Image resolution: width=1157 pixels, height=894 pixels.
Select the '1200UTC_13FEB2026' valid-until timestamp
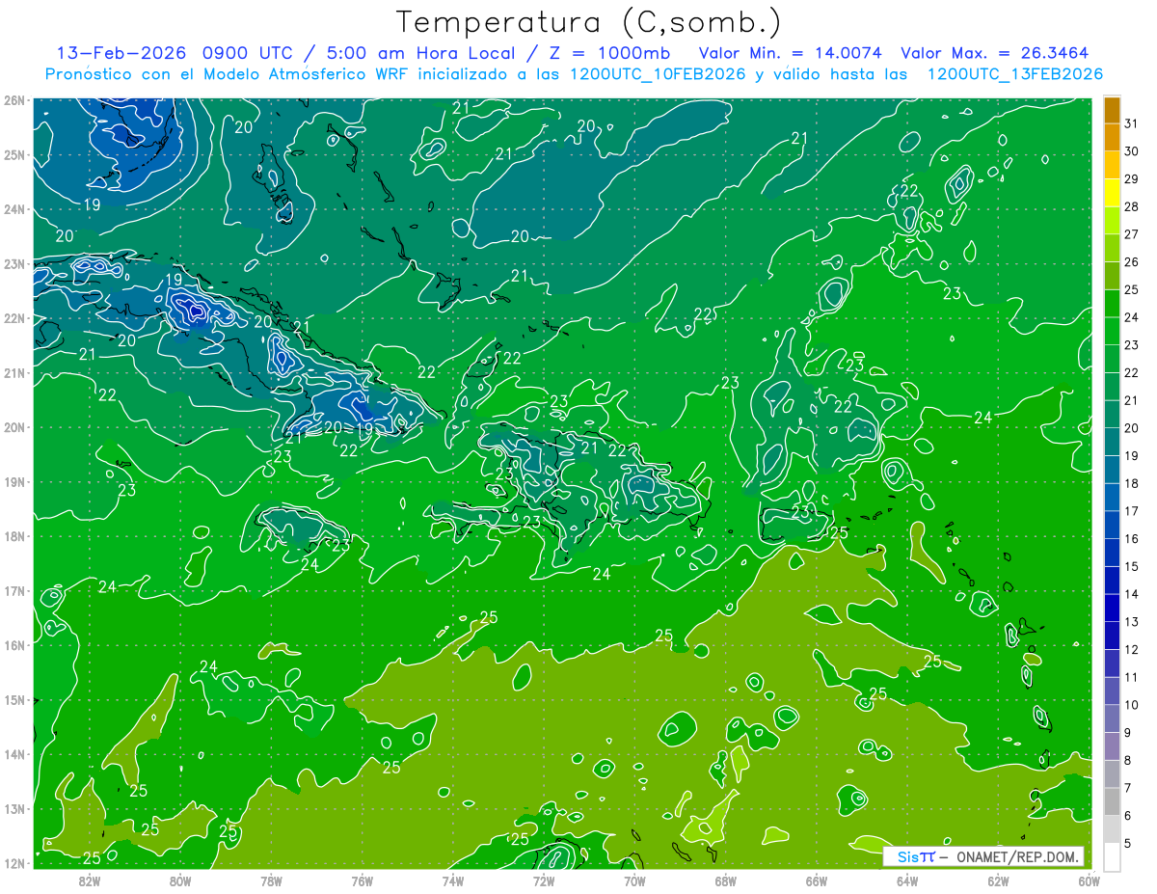tap(1014, 73)
